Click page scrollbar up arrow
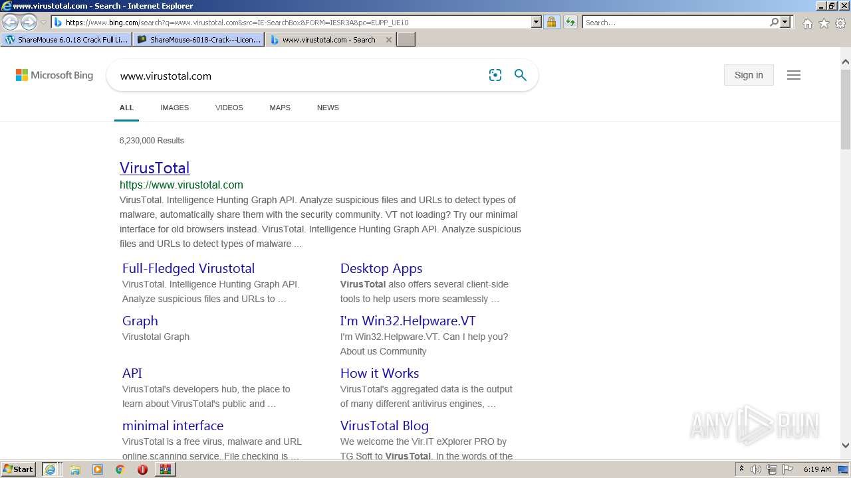 coord(846,62)
